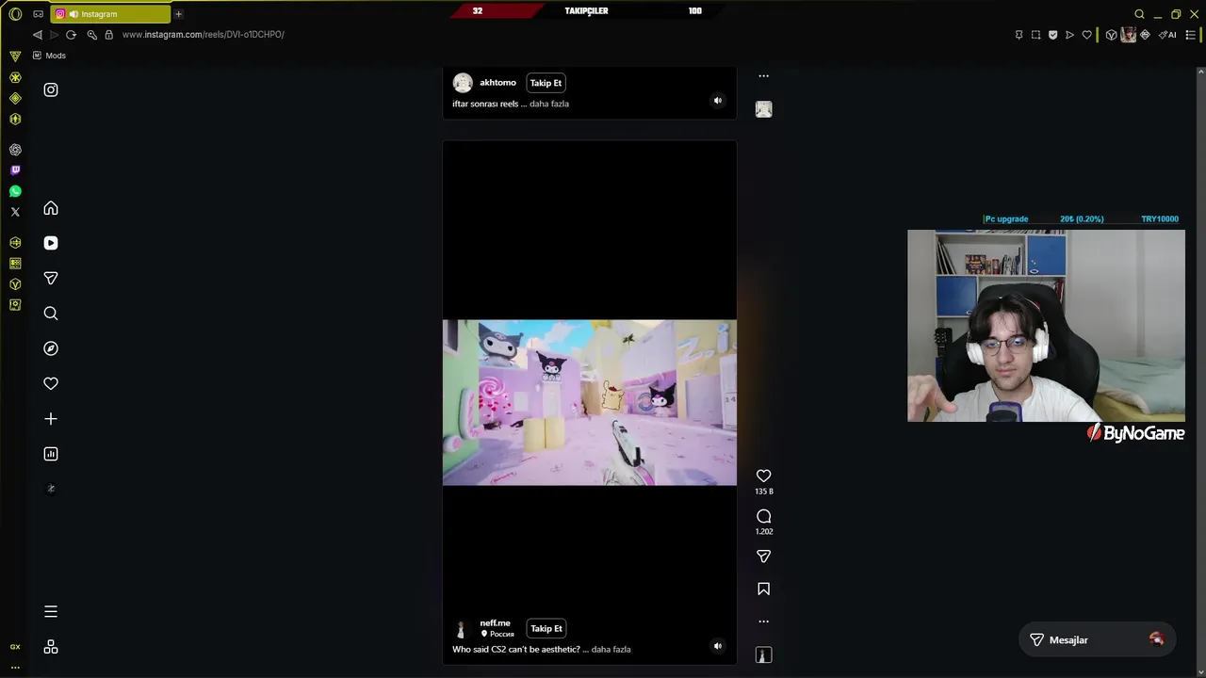Expand neff.me caption with daha fazla
Image resolution: width=1206 pixels, height=678 pixels.
coord(611,649)
